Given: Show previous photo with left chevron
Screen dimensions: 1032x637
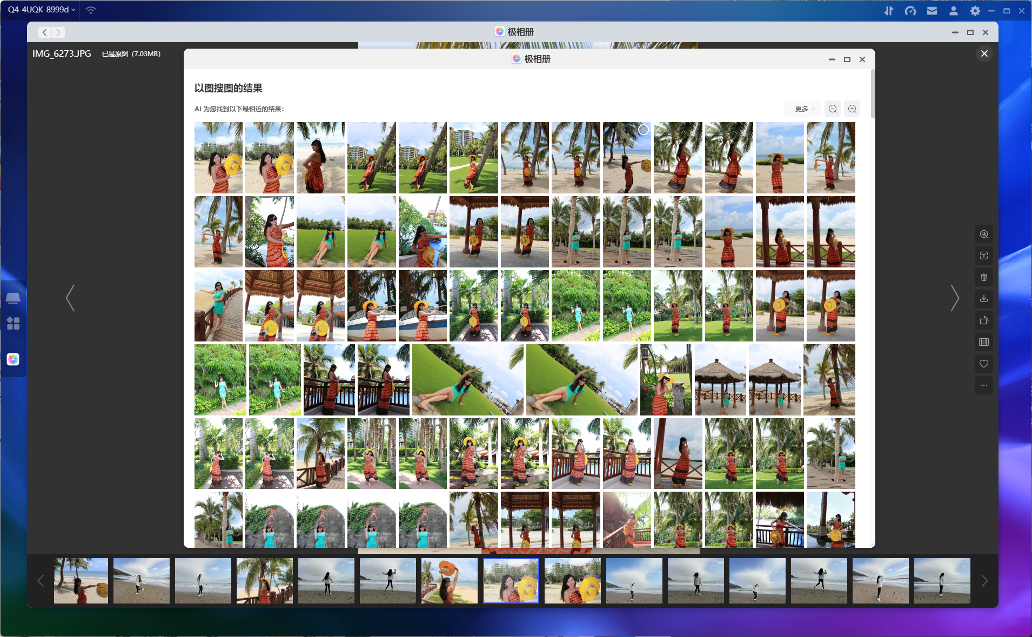Looking at the screenshot, I should tap(70, 298).
